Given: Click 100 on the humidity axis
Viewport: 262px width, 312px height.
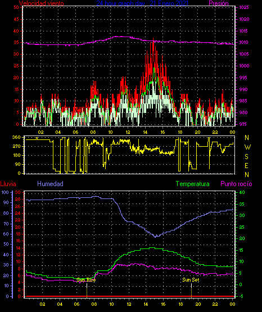Looking at the screenshot, I should click(x=5, y=192).
